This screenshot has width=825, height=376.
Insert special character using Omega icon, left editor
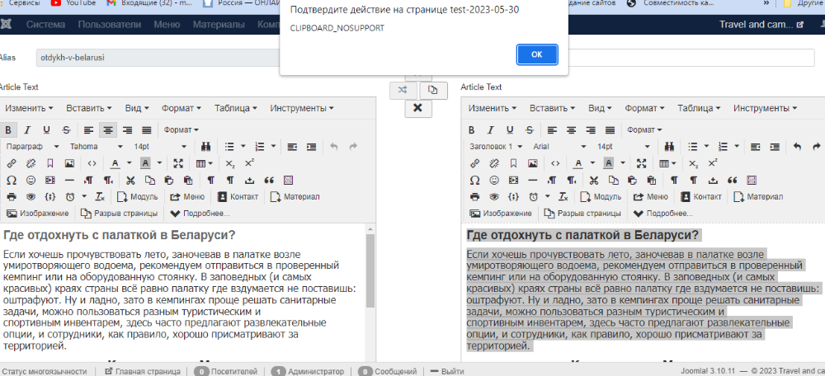pos(11,180)
